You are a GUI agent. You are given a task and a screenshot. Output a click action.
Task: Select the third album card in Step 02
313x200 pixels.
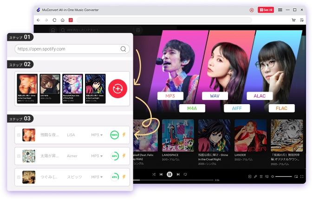[x=72, y=88]
